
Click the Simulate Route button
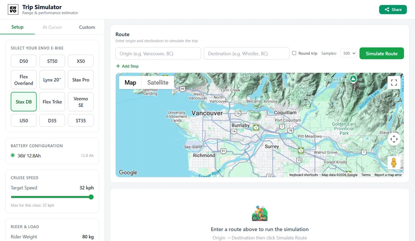(381, 53)
